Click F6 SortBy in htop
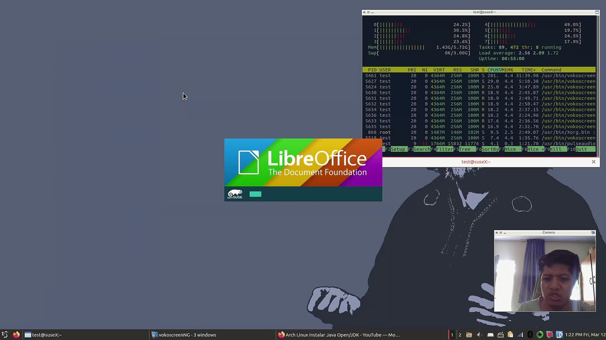The image size is (606, 340). 487,149
